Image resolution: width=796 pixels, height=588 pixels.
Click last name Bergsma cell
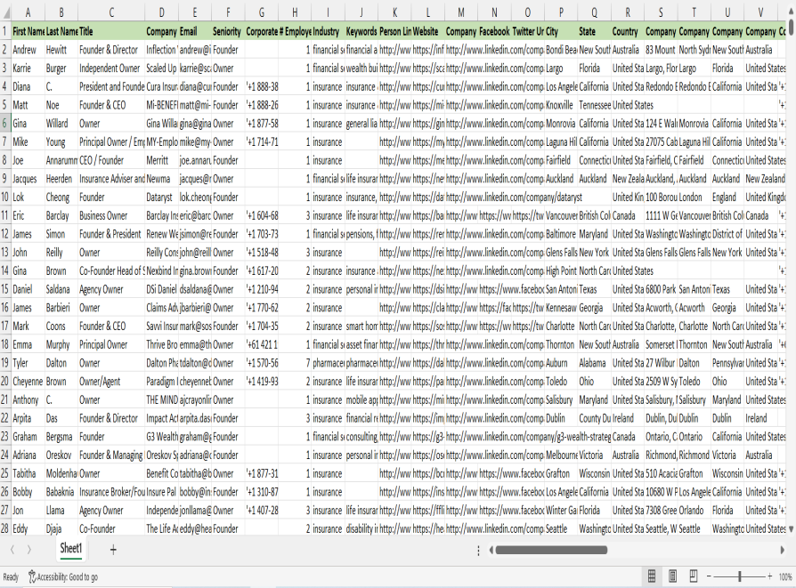(61, 437)
